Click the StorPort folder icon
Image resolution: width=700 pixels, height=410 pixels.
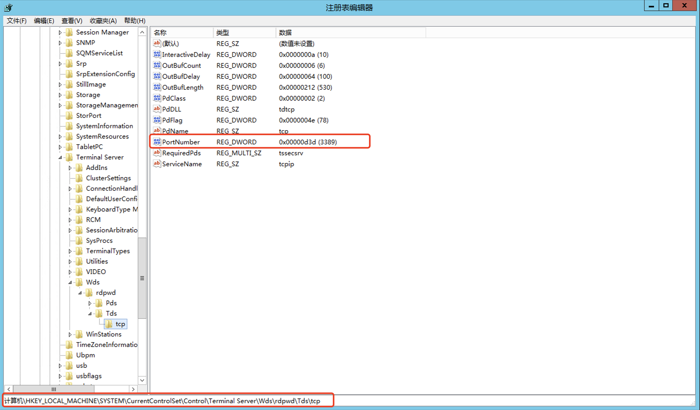point(69,115)
